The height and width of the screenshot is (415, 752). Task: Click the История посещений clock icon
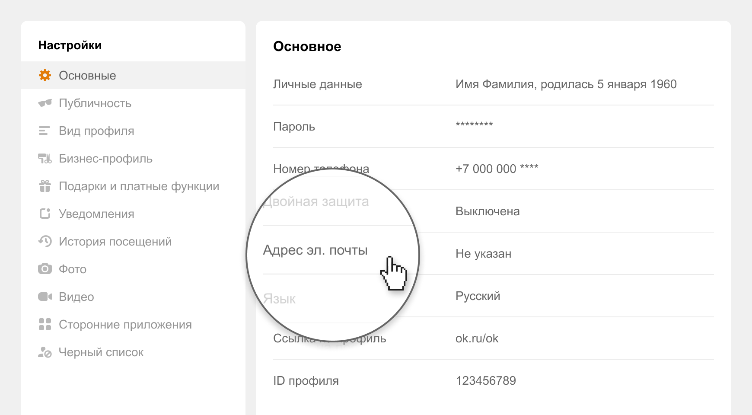click(x=45, y=241)
